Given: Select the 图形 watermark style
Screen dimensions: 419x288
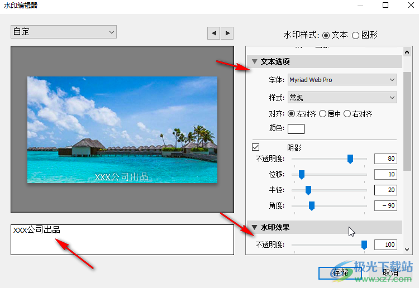Looking at the screenshot, I should [355, 35].
